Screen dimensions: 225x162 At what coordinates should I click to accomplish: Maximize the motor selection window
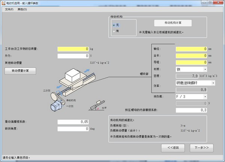(x=210, y=3)
